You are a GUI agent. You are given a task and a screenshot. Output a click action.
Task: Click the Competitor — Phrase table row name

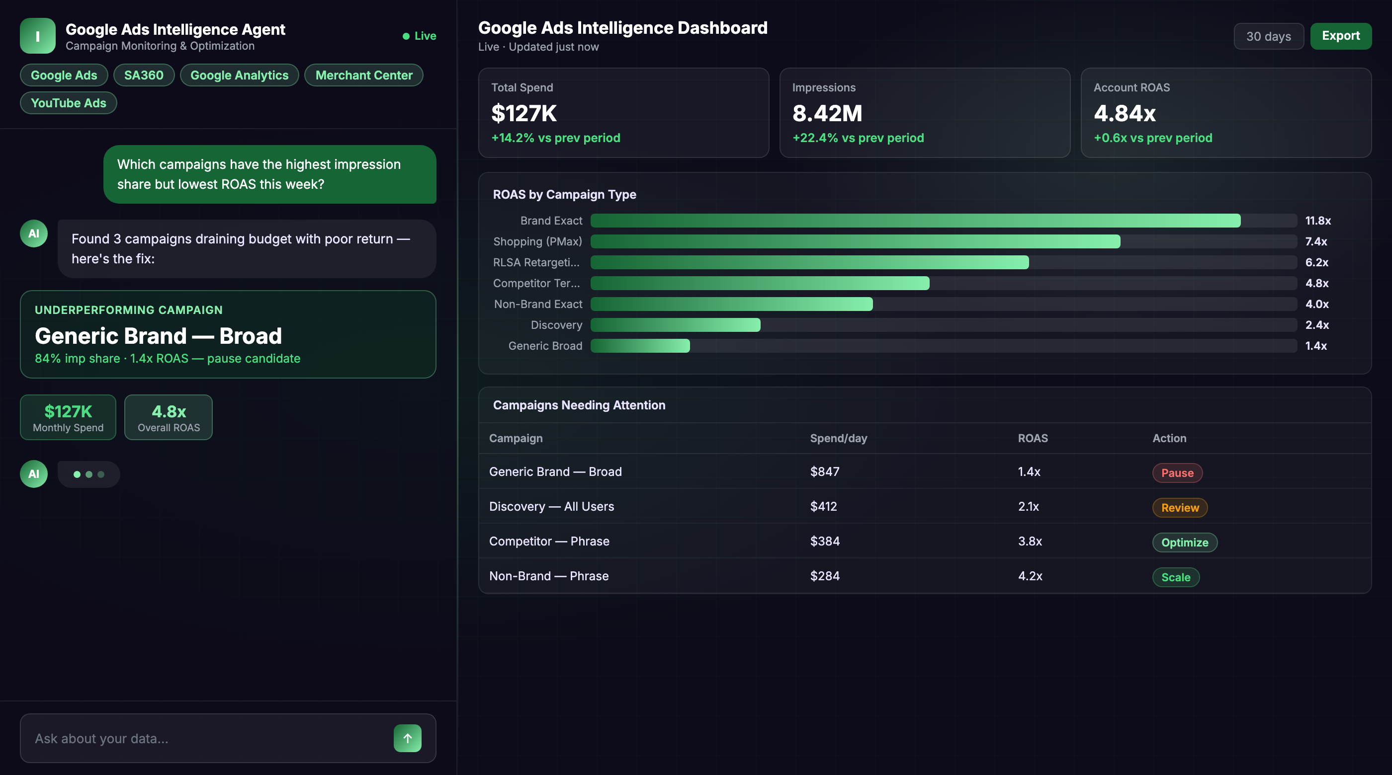(x=549, y=541)
